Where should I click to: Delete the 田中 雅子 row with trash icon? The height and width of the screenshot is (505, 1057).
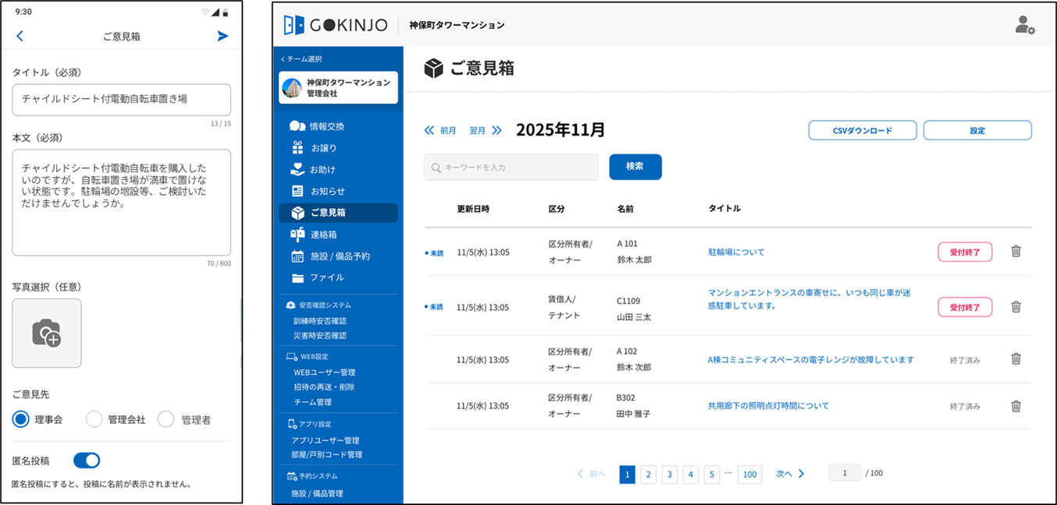point(1016,405)
